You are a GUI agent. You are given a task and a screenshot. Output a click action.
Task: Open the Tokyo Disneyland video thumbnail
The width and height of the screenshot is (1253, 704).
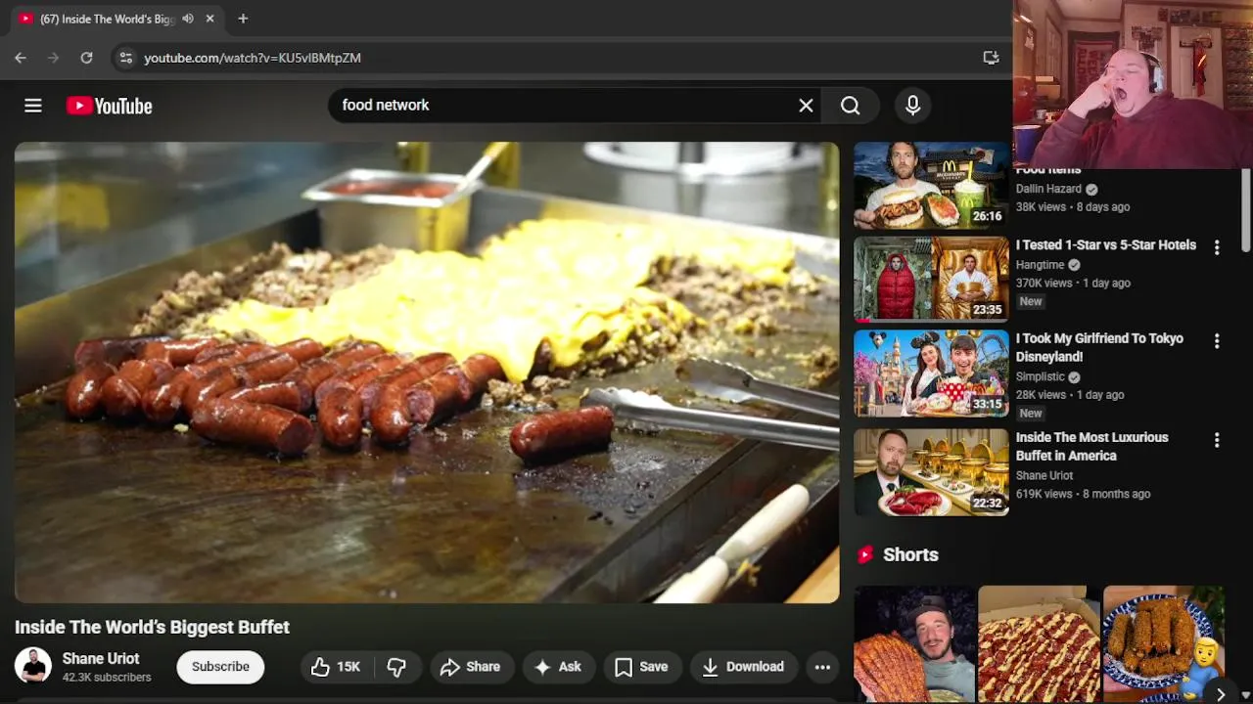[x=931, y=374]
